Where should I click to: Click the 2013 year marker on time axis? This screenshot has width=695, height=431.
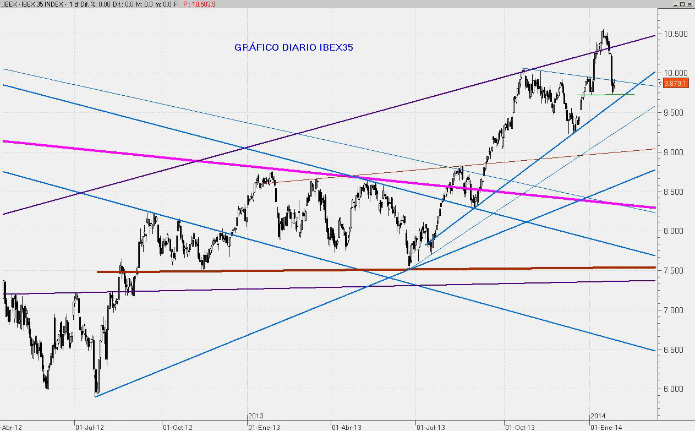[256, 416]
